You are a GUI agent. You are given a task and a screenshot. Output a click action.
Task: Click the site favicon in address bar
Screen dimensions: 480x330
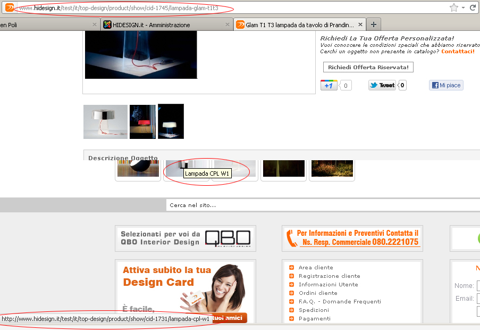tap(10, 7)
